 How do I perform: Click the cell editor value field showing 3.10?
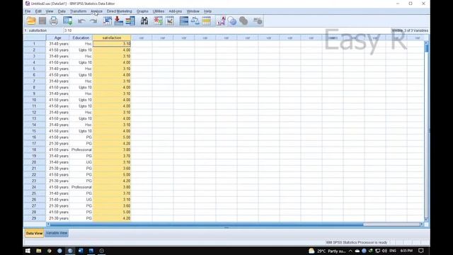click(226, 30)
